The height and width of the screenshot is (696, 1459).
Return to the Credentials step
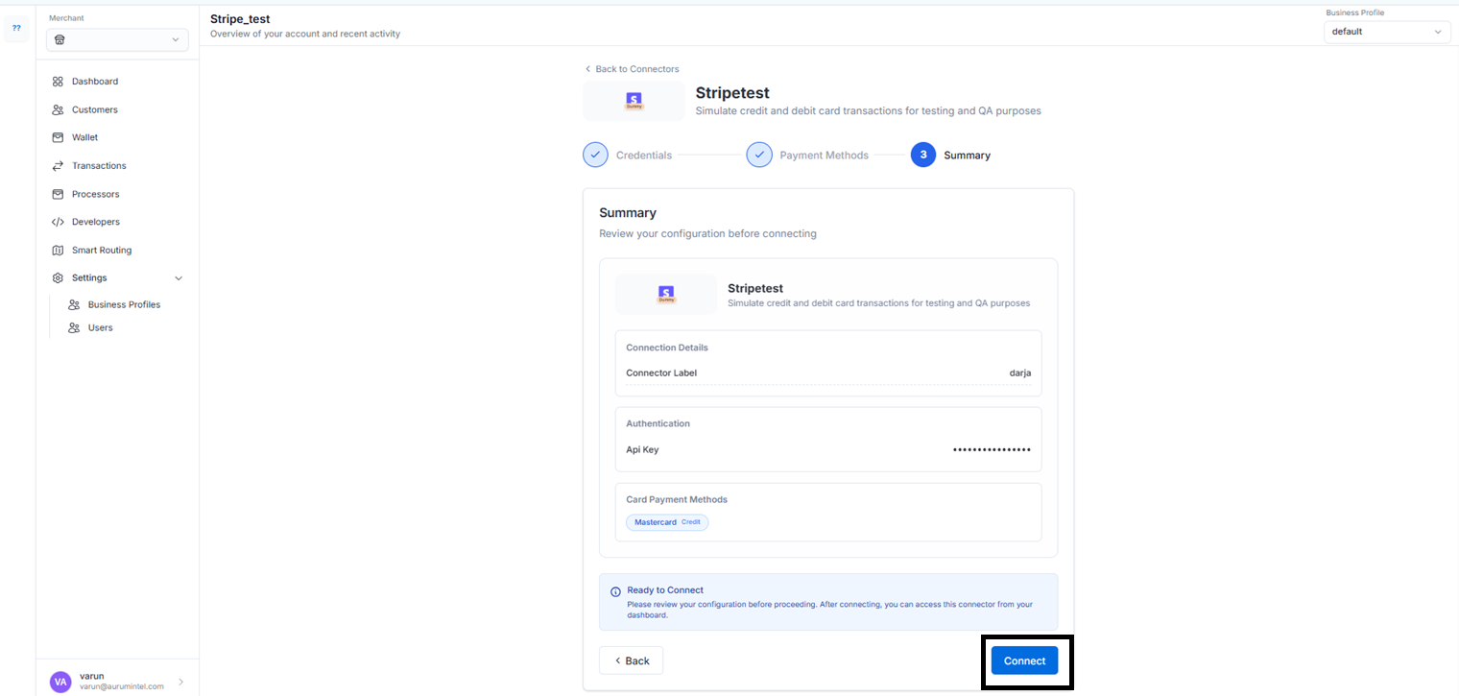pyautogui.click(x=596, y=155)
